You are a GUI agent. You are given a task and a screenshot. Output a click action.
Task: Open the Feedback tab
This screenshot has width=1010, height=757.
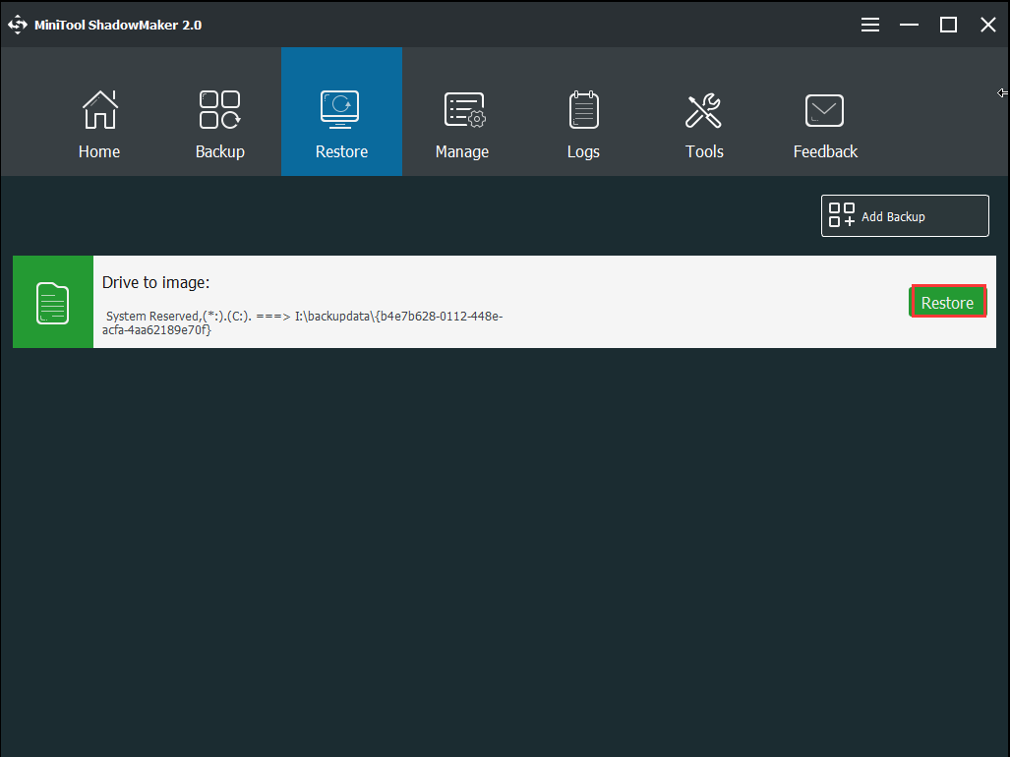point(826,112)
